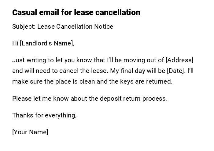Click the [Address] placeholder
214x151 pixels.
(x=179, y=60)
